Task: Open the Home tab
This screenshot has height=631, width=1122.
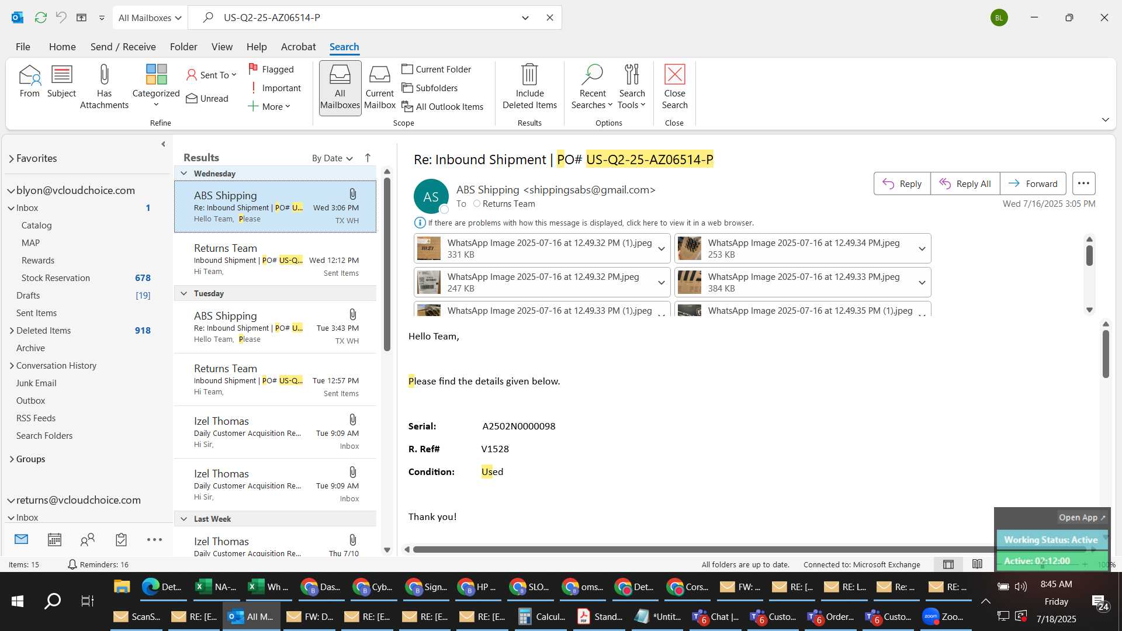Action: pos(62,47)
